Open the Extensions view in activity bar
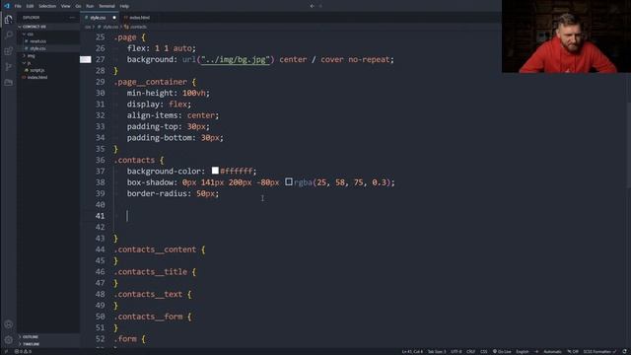The image size is (631, 355). tap(9, 50)
